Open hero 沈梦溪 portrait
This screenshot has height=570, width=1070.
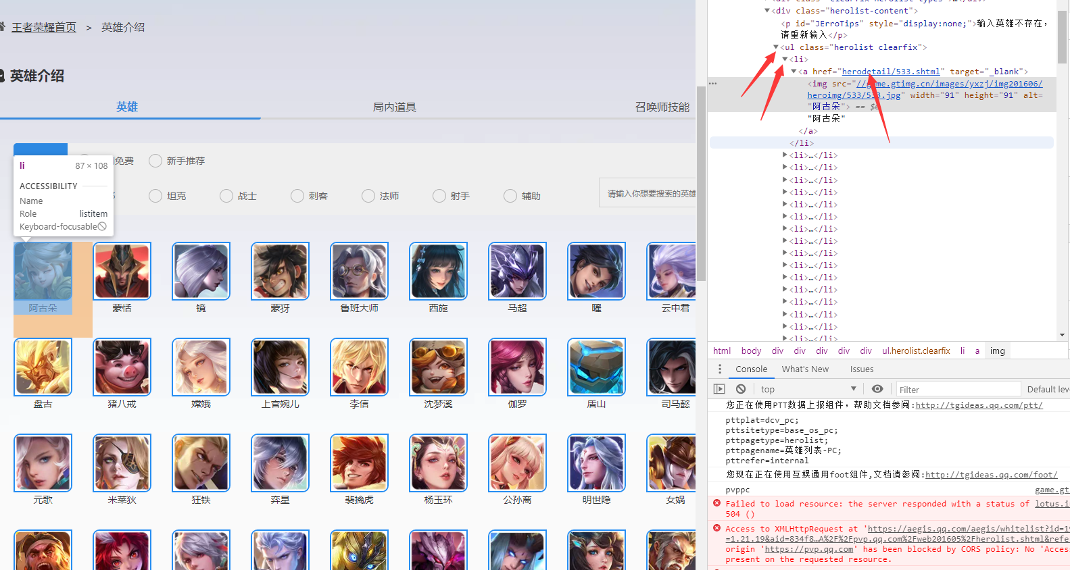(438, 367)
